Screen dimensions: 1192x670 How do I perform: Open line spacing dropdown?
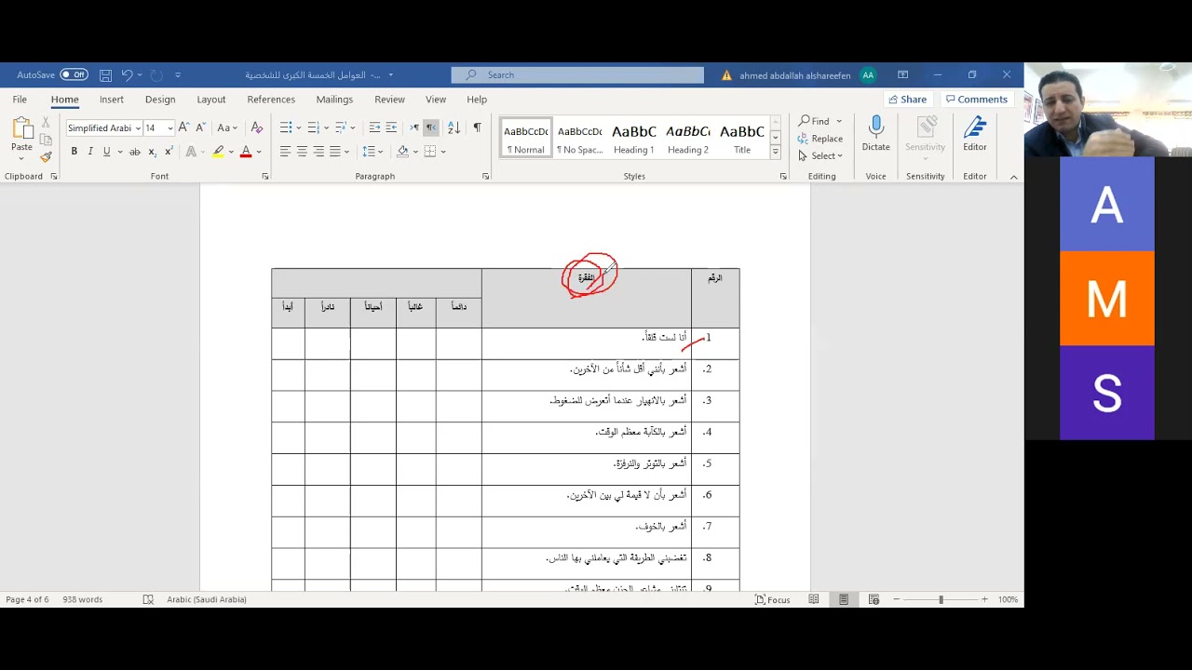pos(373,152)
